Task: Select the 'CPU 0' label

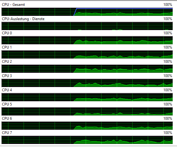Action: pos(7,33)
